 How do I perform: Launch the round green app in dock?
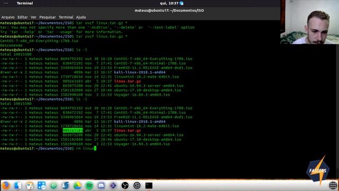pyautogui.click(x=53, y=185)
